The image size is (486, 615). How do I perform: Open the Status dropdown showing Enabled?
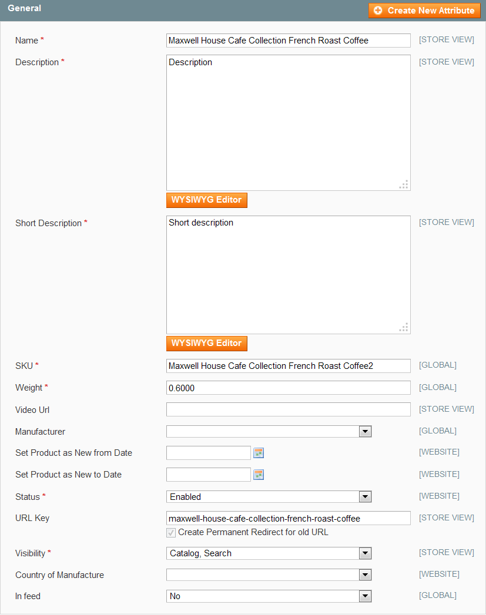269,496
